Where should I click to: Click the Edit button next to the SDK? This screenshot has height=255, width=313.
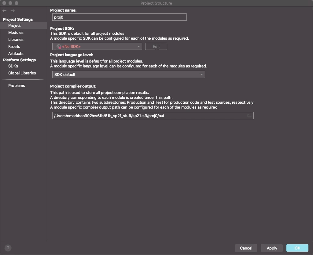point(156,46)
